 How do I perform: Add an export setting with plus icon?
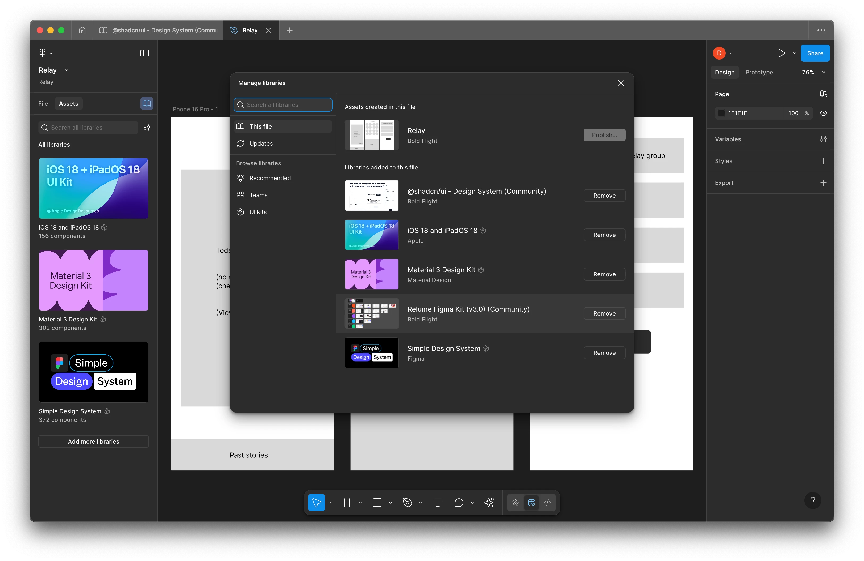[823, 183]
